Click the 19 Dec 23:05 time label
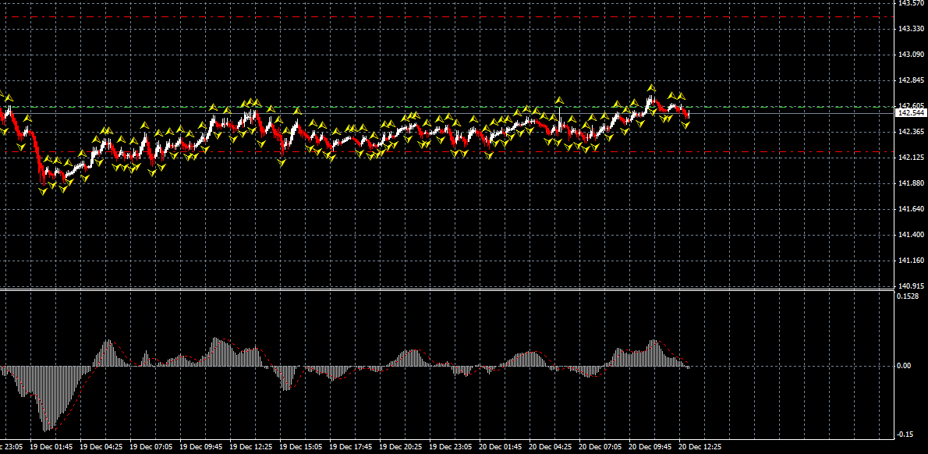 (451, 447)
